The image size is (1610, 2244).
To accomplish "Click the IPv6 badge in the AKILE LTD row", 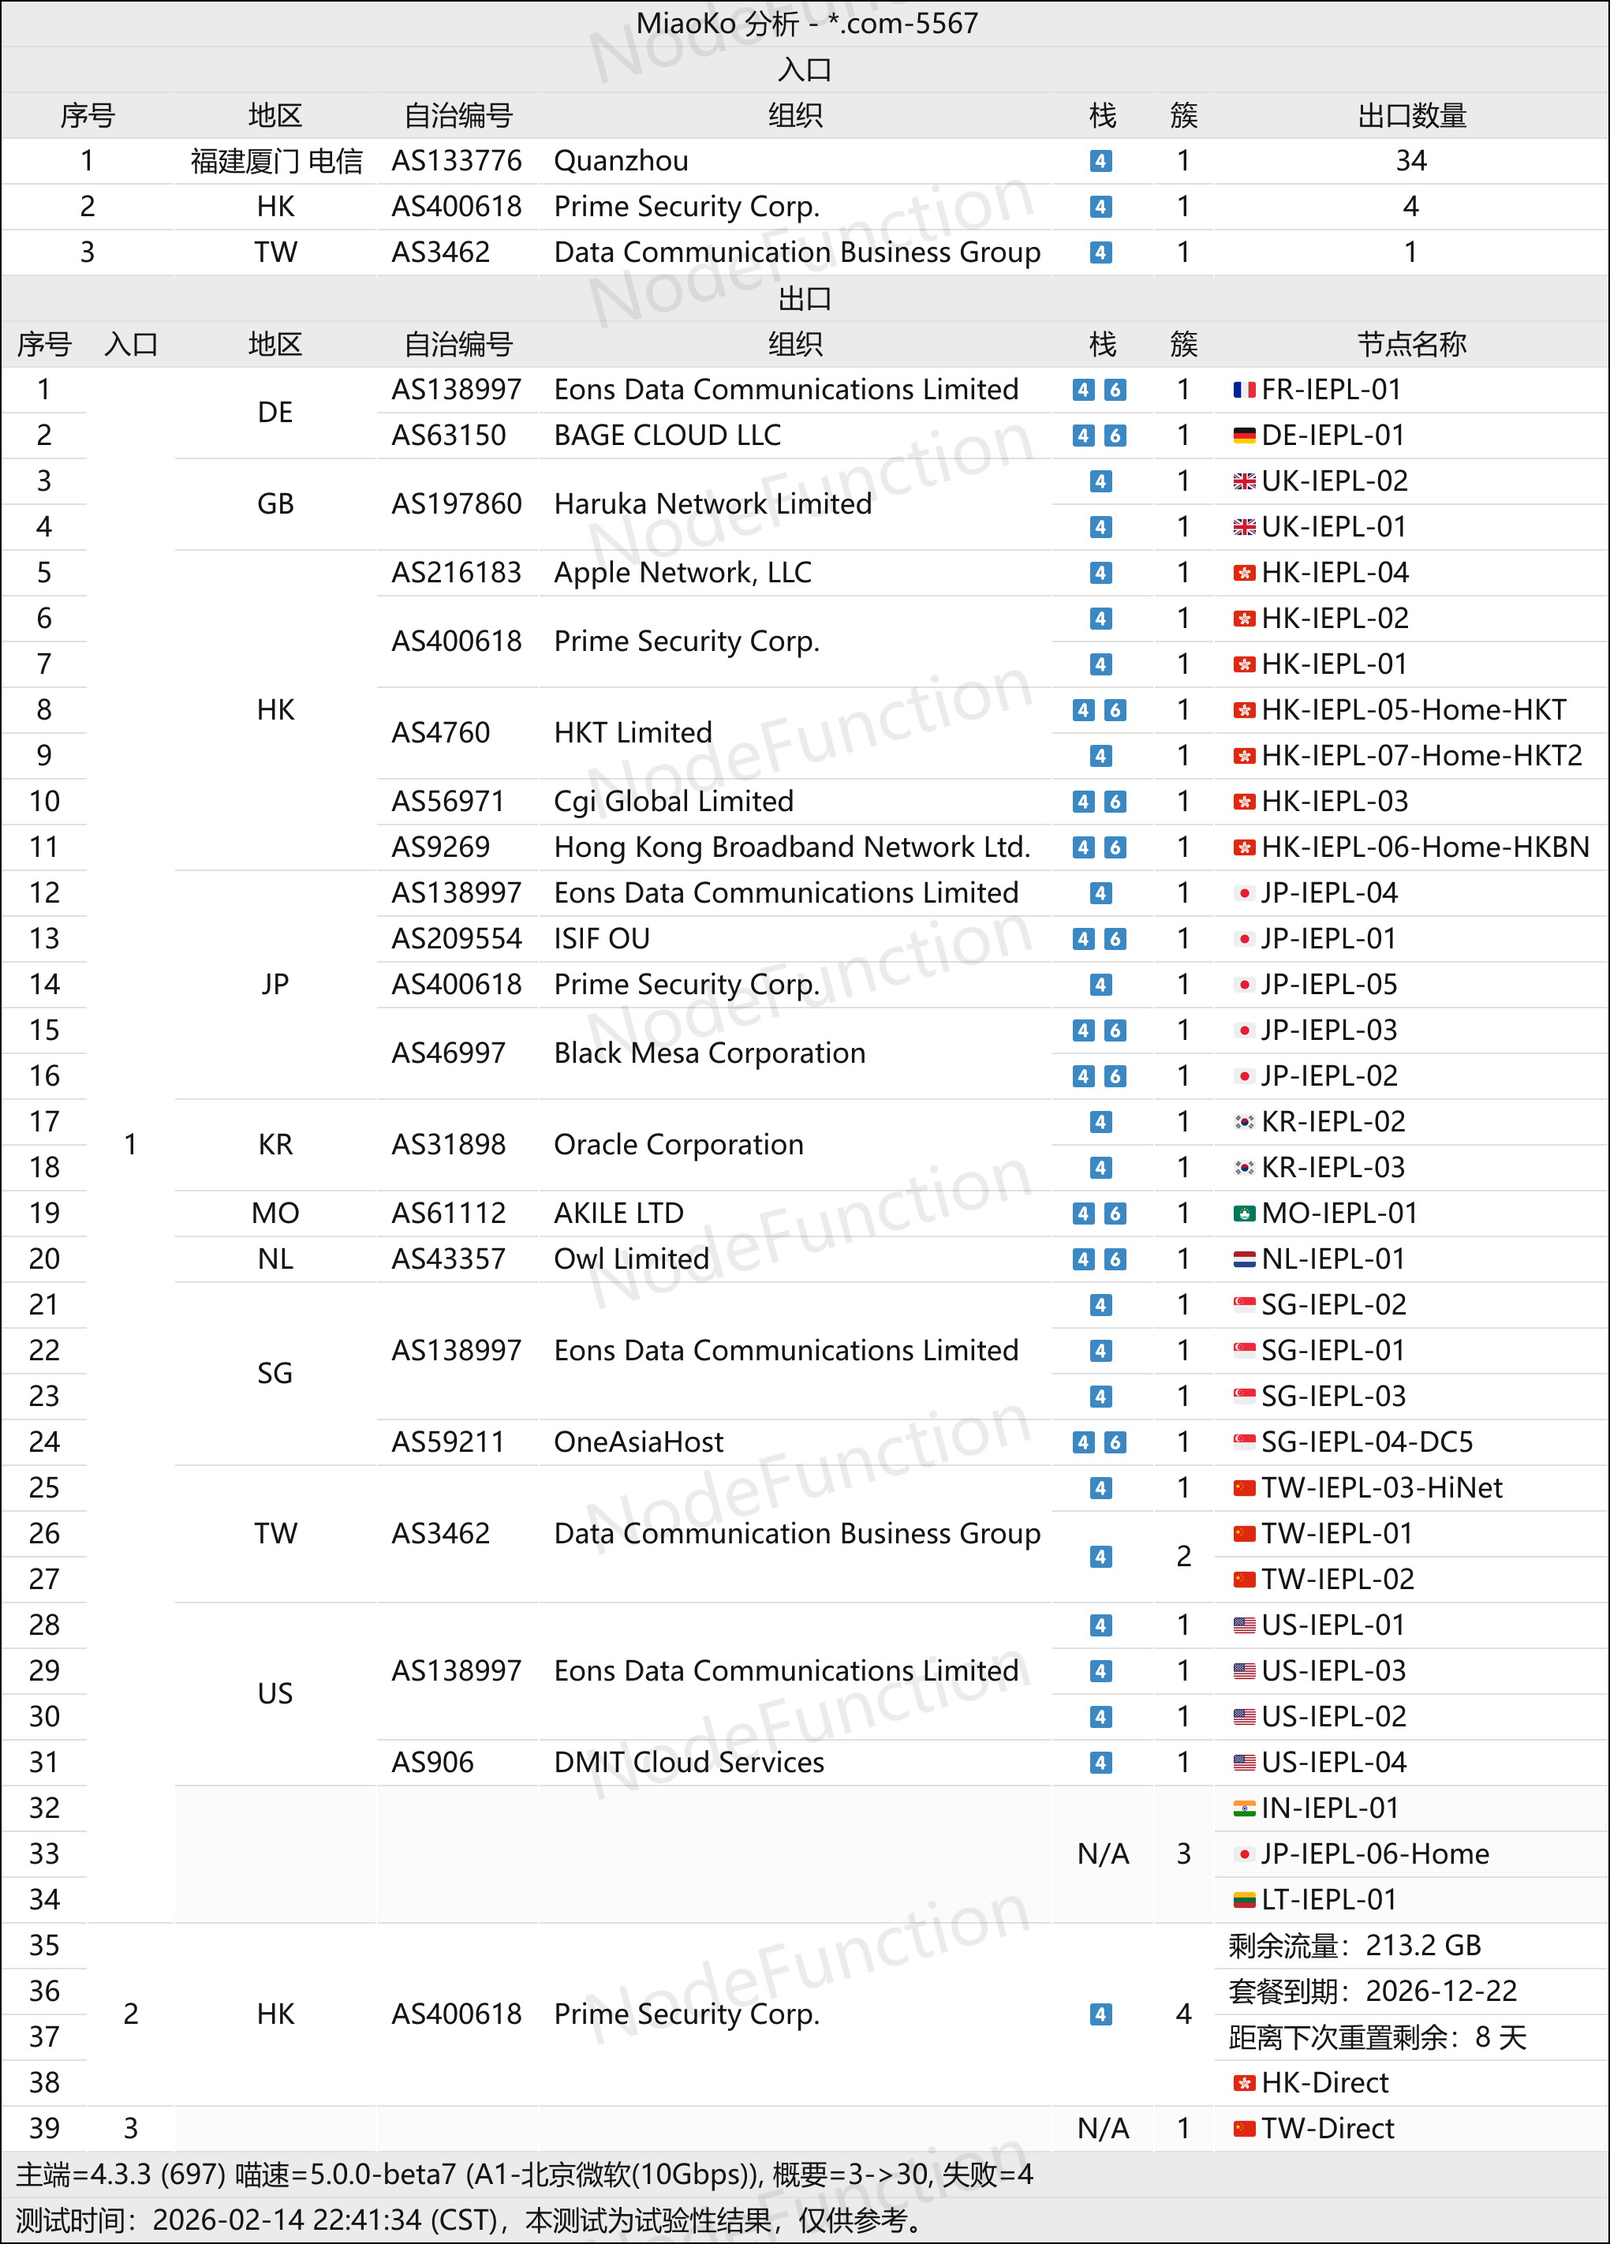I will (x=1115, y=1213).
